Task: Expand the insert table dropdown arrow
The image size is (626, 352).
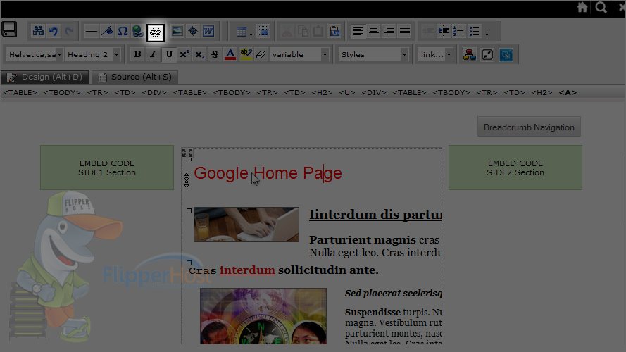Action: (251, 34)
